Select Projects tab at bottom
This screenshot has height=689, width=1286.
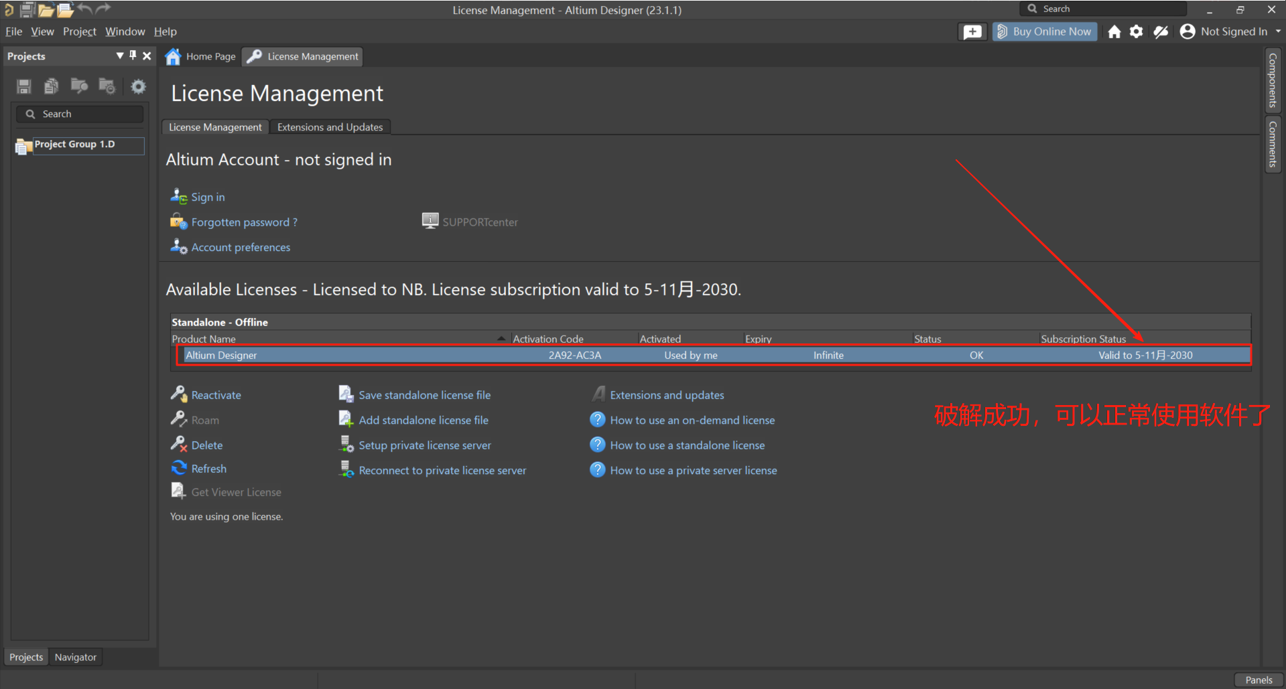26,658
